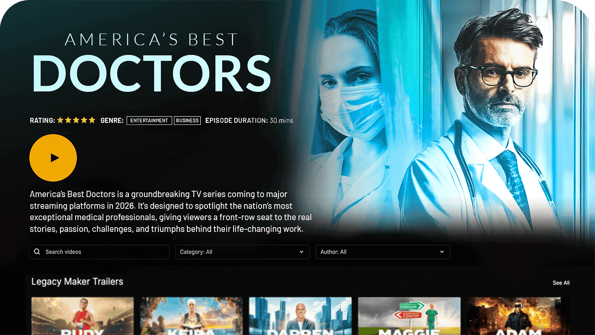The width and height of the screenshot is (595, 335).
Task: Click the Author dropdown chevron arrow
Action: coord(442,252)
